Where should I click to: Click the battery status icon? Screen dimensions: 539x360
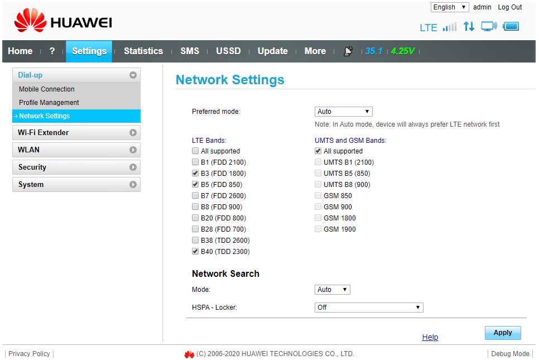511,26
